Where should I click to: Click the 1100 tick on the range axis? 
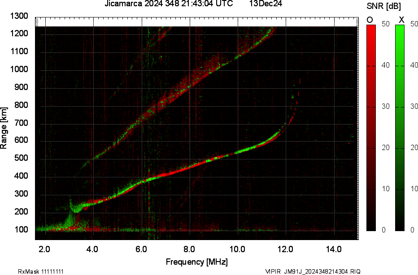(19, 51)
